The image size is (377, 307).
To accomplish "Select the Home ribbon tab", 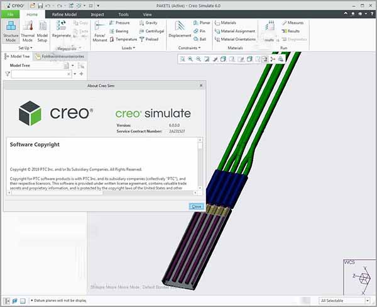I will (32, 14).
